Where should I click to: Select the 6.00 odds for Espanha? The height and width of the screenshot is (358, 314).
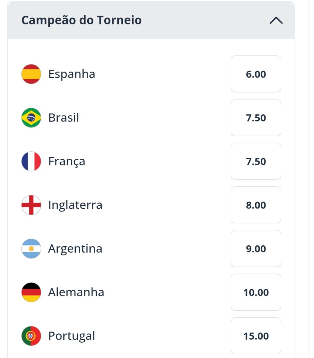[256, 74]
